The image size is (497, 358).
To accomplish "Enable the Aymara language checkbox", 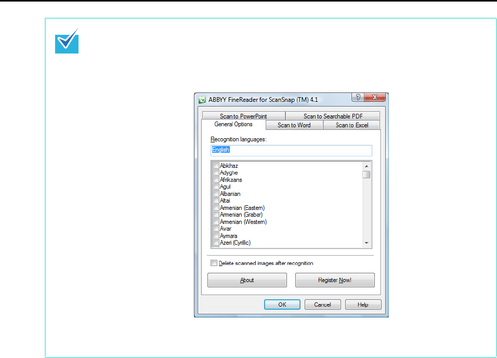I will pos(216,236).
